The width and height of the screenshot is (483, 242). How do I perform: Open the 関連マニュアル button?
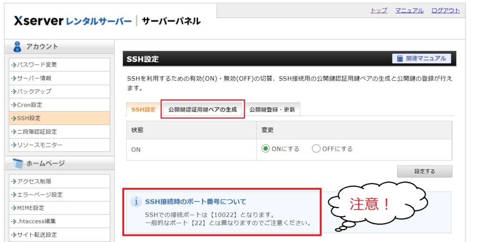tap(421, 58)
